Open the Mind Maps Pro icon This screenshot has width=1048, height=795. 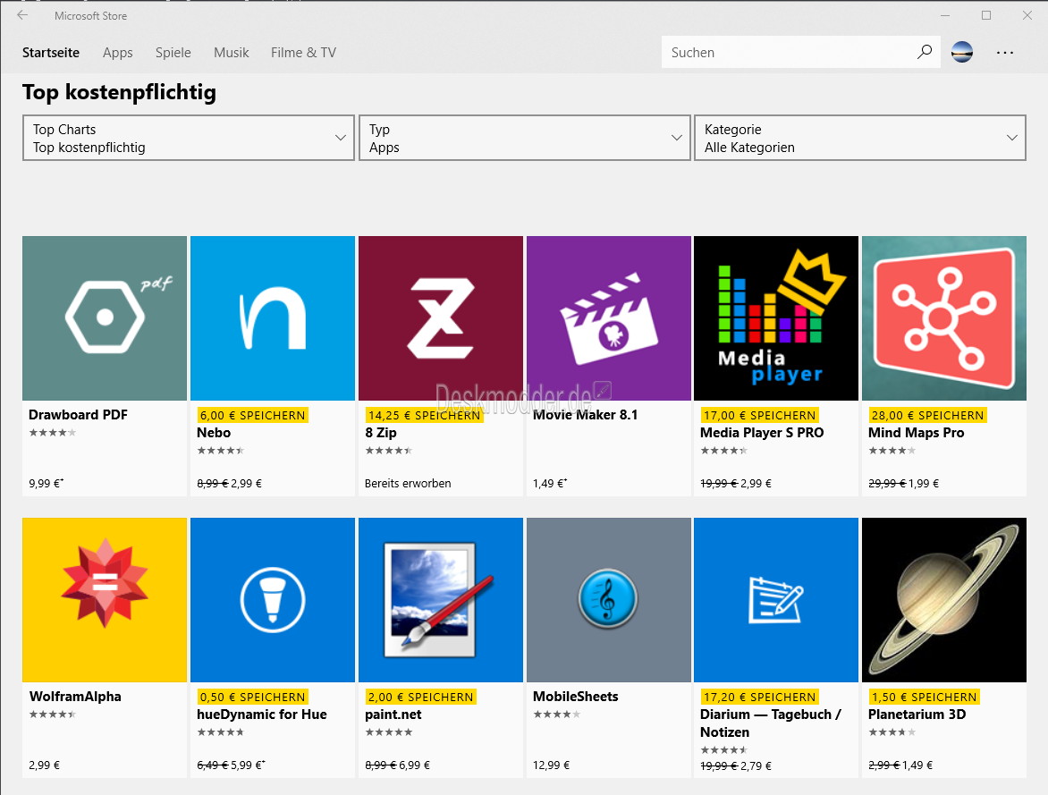[x=944, y=318]
